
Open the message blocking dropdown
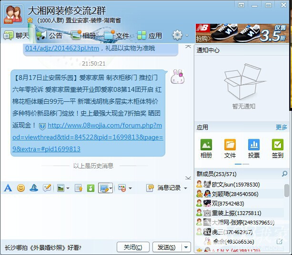coord(130,188)
